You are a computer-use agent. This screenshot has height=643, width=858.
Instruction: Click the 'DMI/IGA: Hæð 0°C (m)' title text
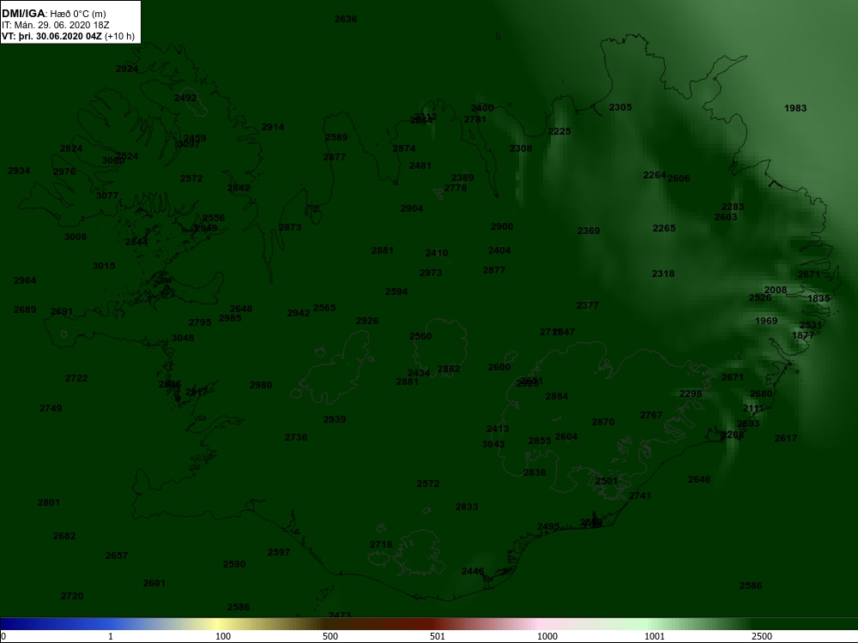point(53,14)
